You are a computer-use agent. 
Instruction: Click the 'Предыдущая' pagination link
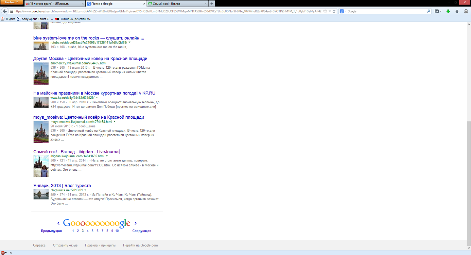pos(51,231)
